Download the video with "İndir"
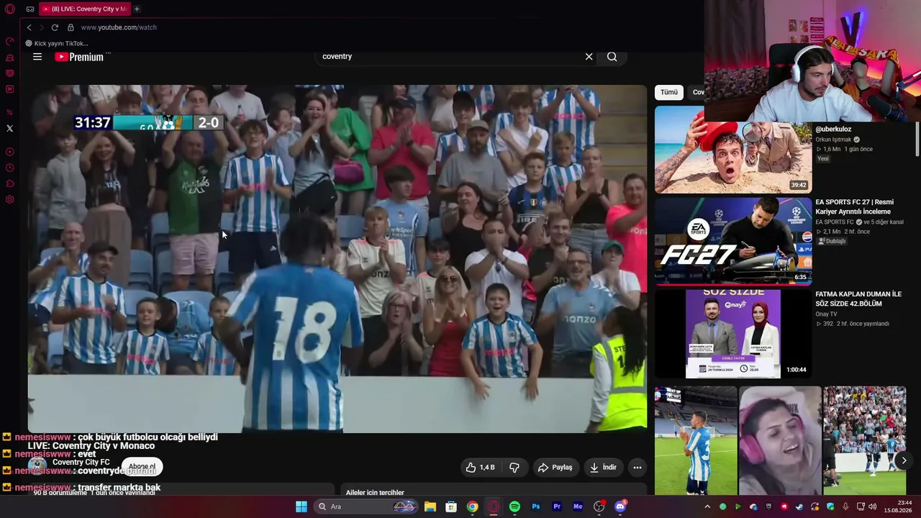The width and height of the screenshot is (921, 518). 603,468
